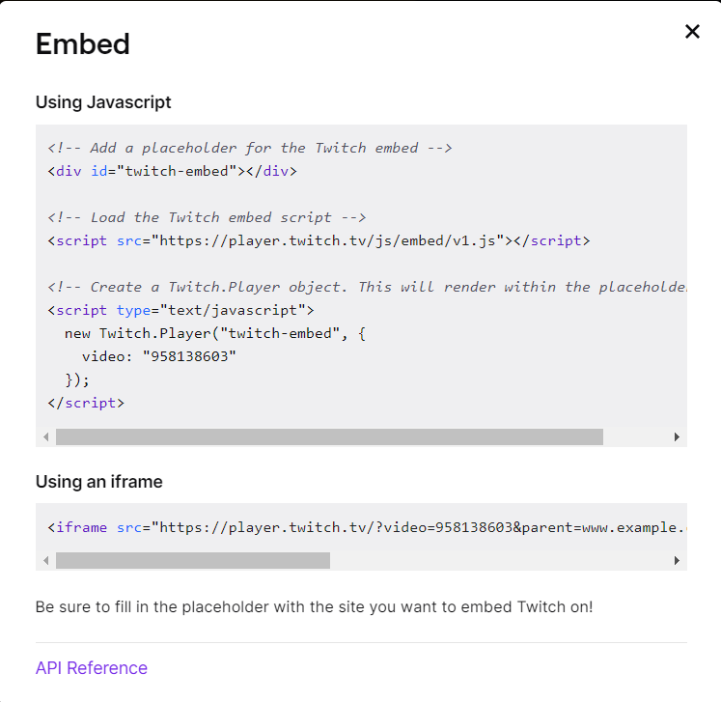721x702 pixels.
Task: Click right arrow of Javascript code scrollbar
Action: [677, 437]
